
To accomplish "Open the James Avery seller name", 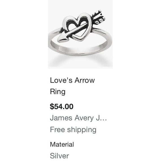I will click(78, 118).
